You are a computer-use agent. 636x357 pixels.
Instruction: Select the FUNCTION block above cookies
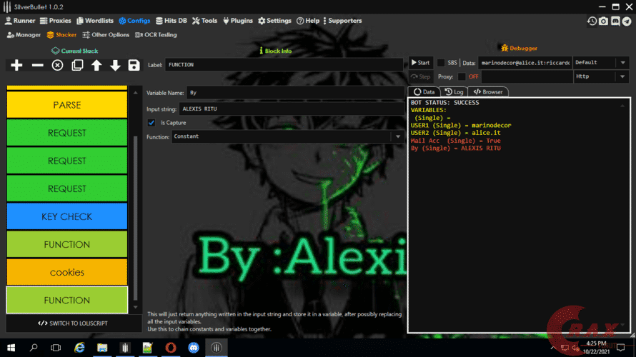click(x=67, y=244)
